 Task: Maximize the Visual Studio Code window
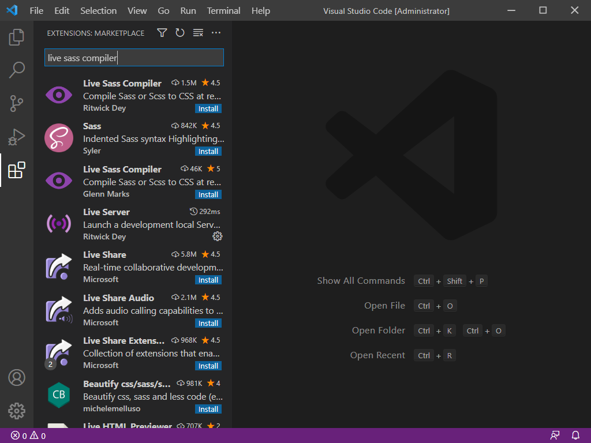543,10
